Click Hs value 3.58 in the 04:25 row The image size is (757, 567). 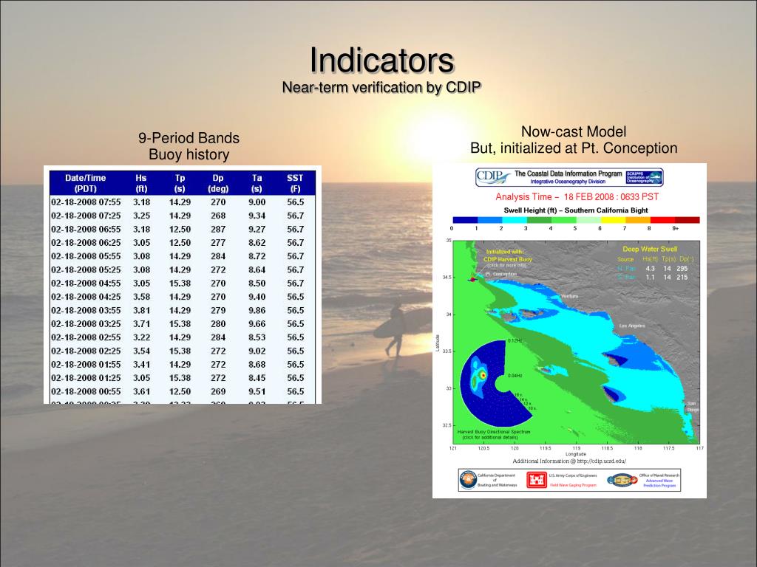[x=141, y=297]
